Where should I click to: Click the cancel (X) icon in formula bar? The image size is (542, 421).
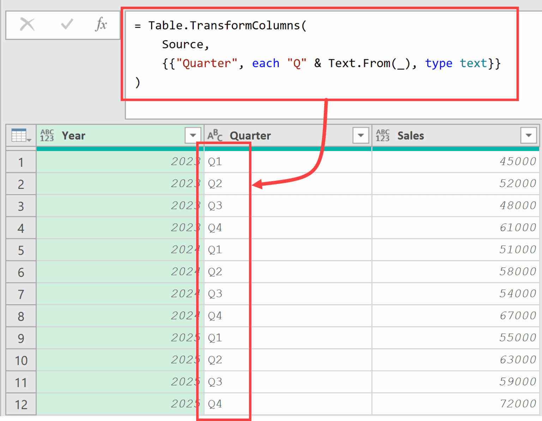point(28,25)
